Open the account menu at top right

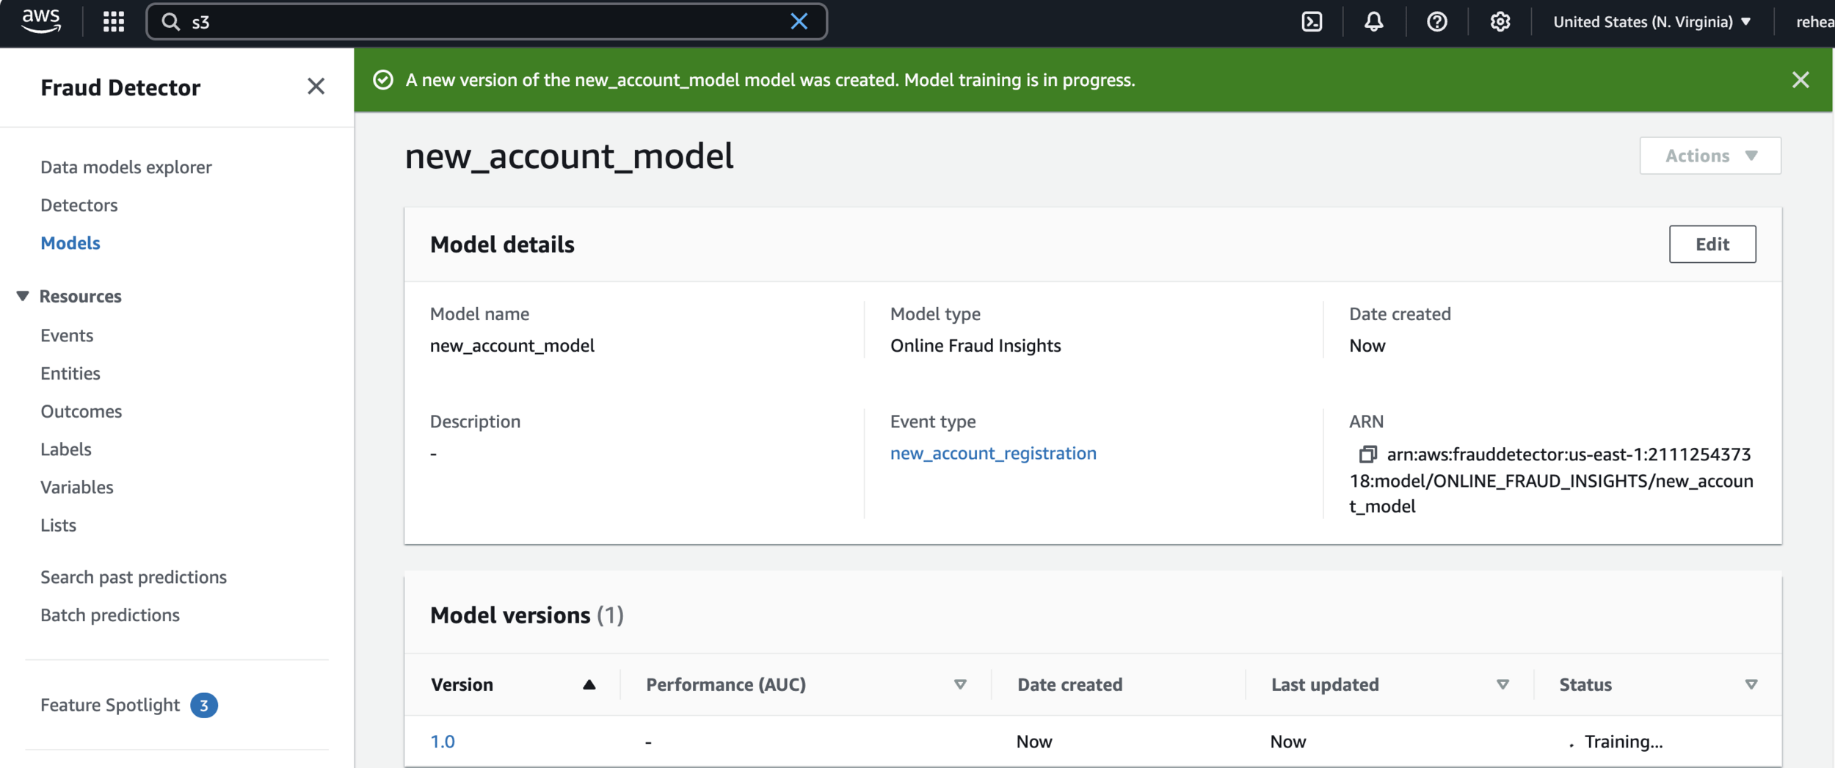pyautogui.click(x=1814, y=22)
